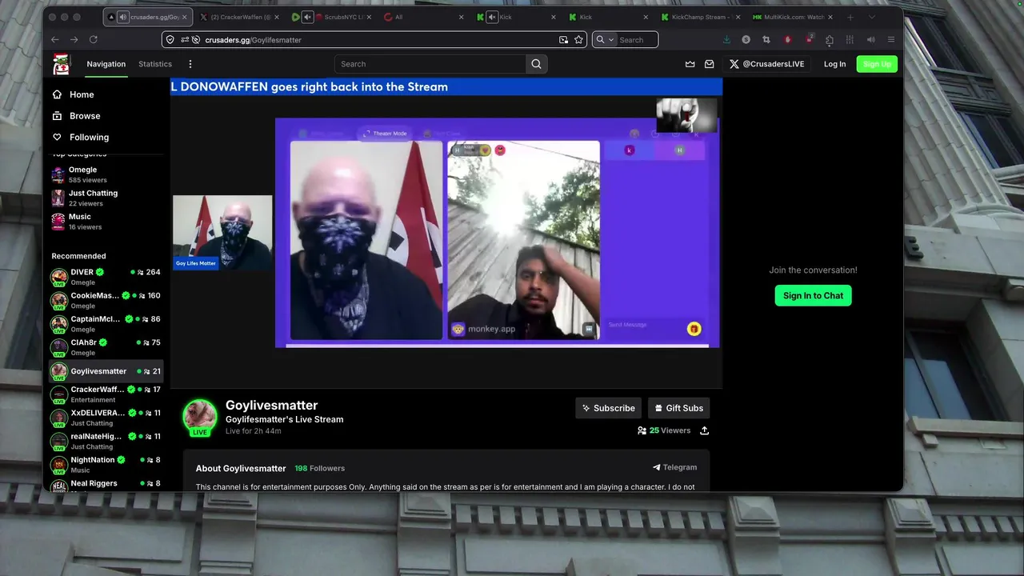Close the tab titled All
Screen dimensions: 1024x576
coord(461,17)
